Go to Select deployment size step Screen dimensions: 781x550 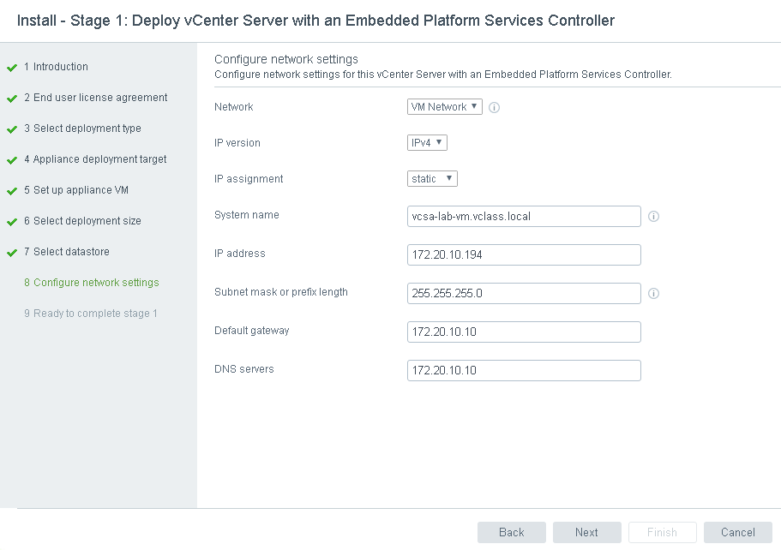(87, 221)
